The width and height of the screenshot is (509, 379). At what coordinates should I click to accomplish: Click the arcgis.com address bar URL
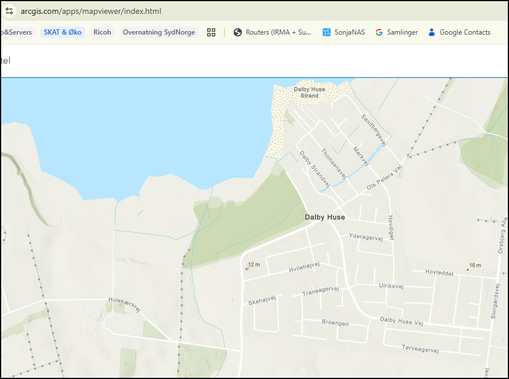tap(91, 11)
